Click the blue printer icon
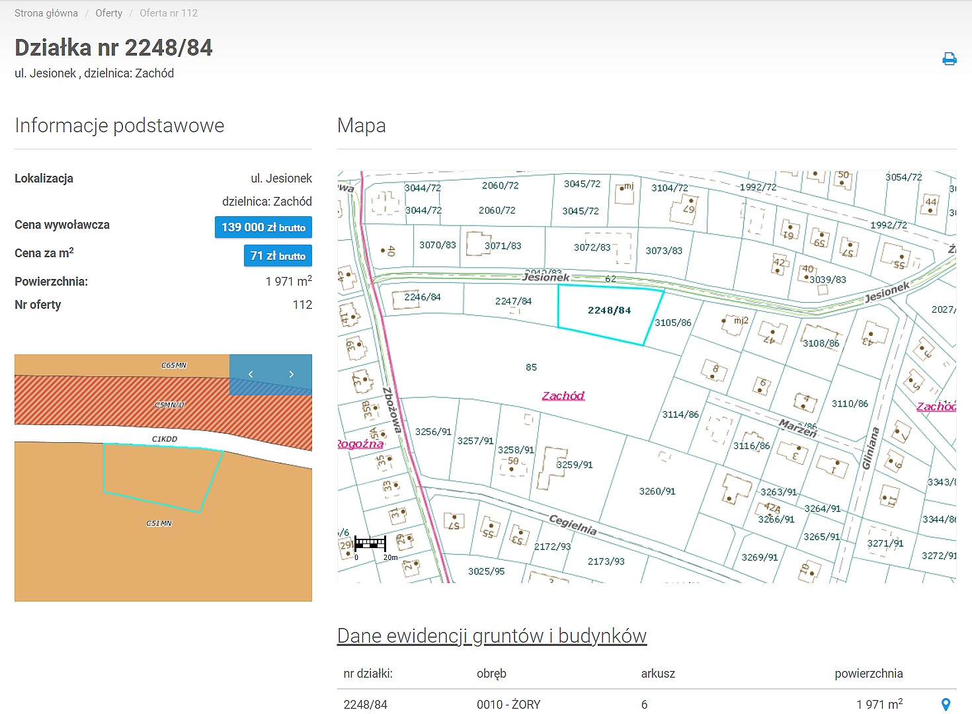Viewport: 972px width, 714px height. point(950,59)
